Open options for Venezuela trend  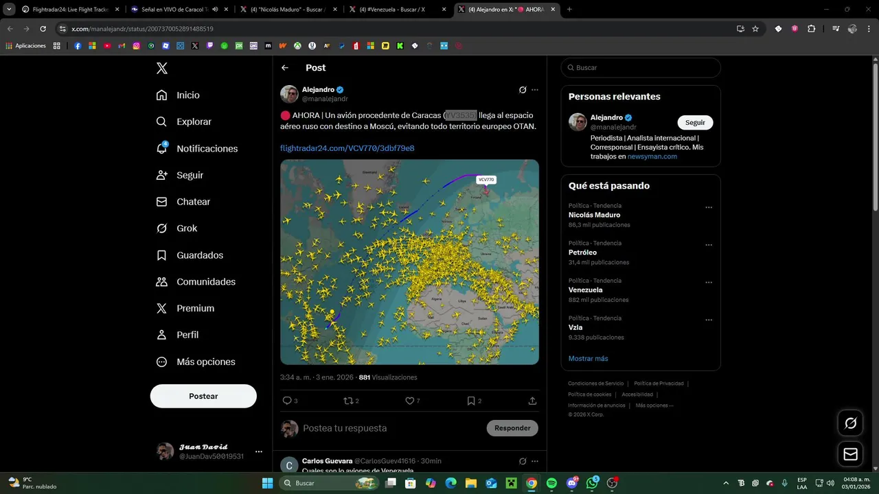click(709, 282)
